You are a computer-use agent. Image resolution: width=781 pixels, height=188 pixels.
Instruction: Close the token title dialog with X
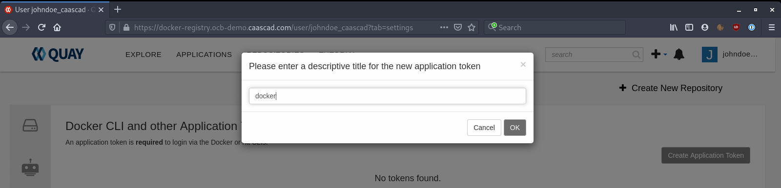pos(523,64)
